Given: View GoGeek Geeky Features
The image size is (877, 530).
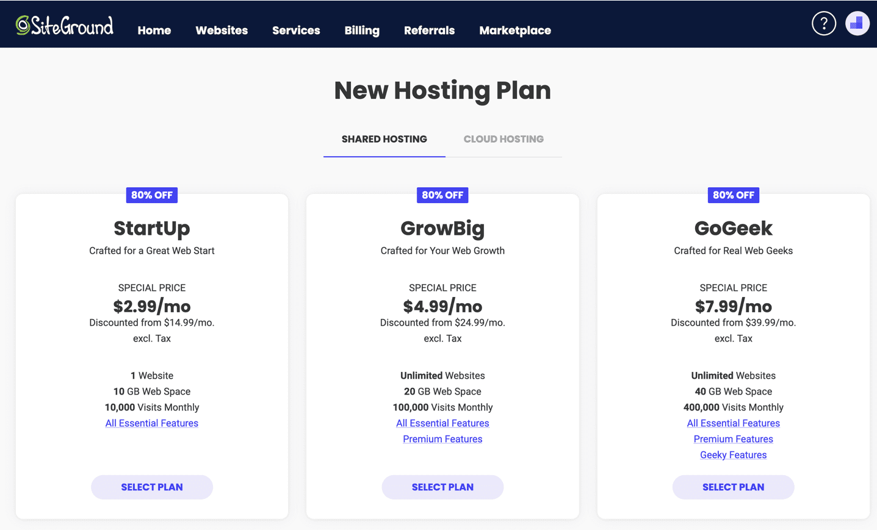Looking at the screenshot, I should click(734, 455).
